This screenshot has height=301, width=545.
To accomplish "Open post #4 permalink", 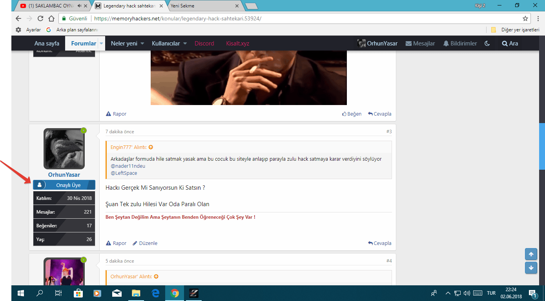I will pyautogui.click(x=389, y=261).
